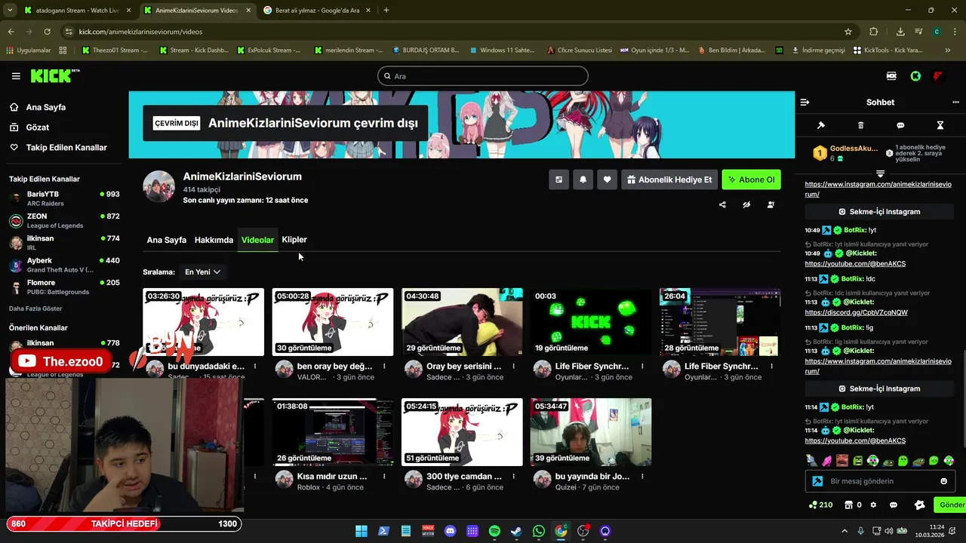Click the top-right header green K icon
The image size is (966, 543).
[915, 76]
